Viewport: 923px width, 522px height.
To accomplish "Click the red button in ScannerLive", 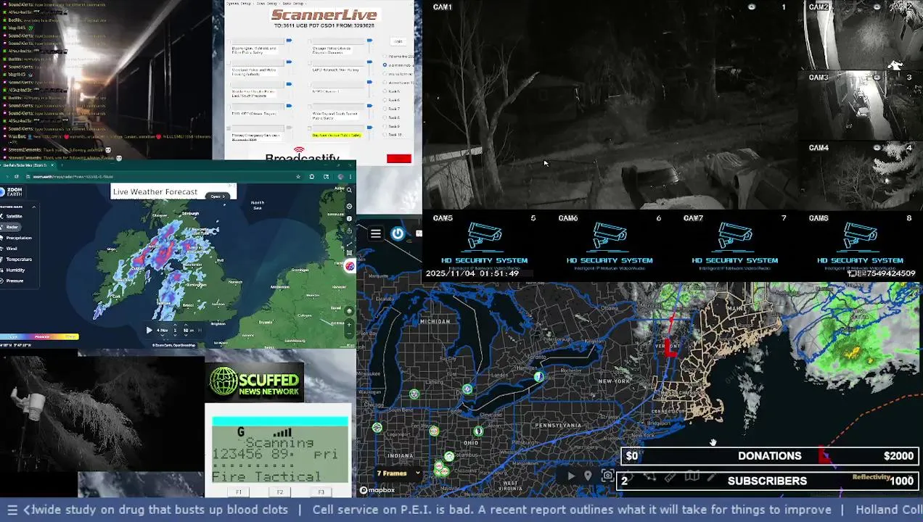I will coord(399,159).
